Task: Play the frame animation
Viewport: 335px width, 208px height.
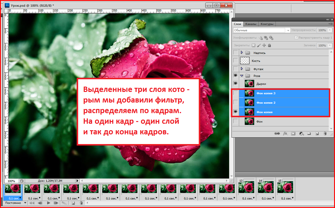Action: point(48,203)
